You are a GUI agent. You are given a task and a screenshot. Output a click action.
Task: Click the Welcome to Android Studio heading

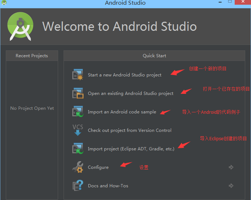point(120,26)
